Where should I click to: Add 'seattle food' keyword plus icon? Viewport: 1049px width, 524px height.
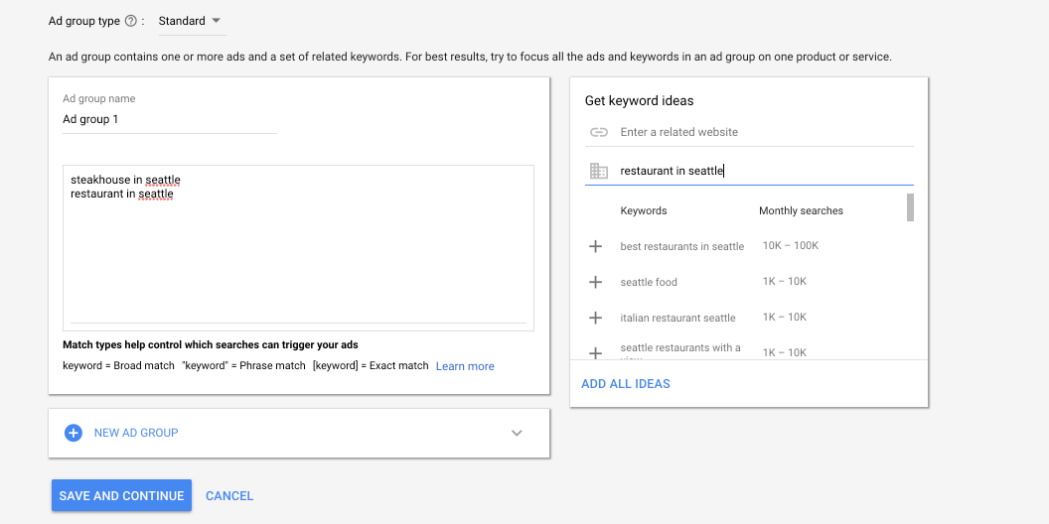point(596,282)
